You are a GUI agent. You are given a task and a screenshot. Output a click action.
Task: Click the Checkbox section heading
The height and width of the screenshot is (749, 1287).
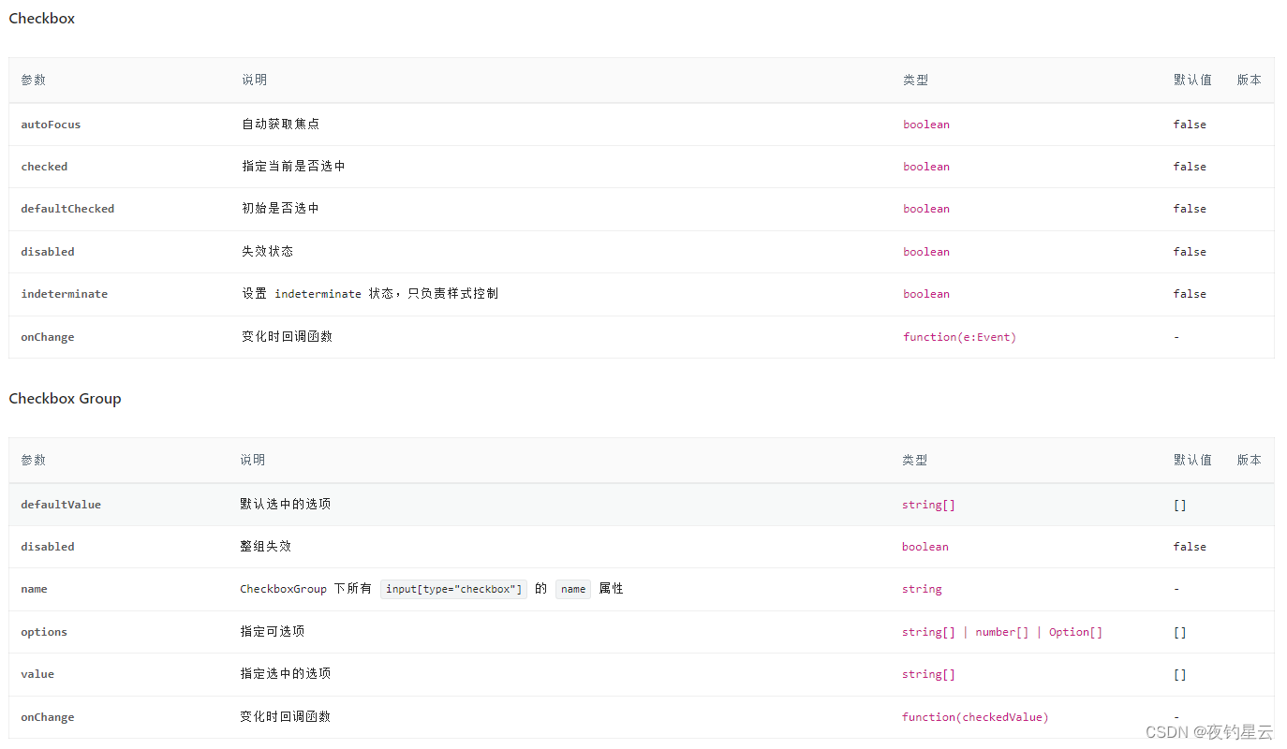click(x=41, y=18)
